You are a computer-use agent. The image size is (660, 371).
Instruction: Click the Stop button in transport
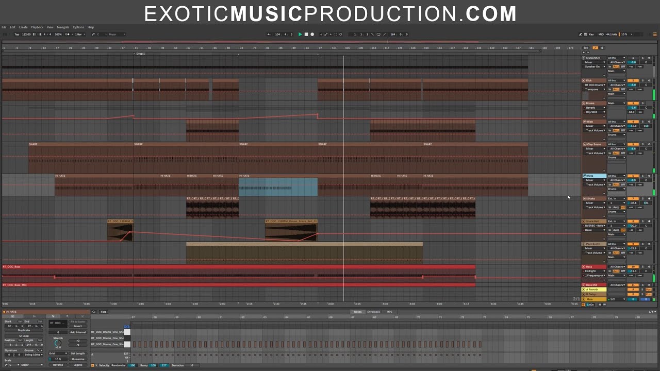pyautogui.click(x=306, y=35)
